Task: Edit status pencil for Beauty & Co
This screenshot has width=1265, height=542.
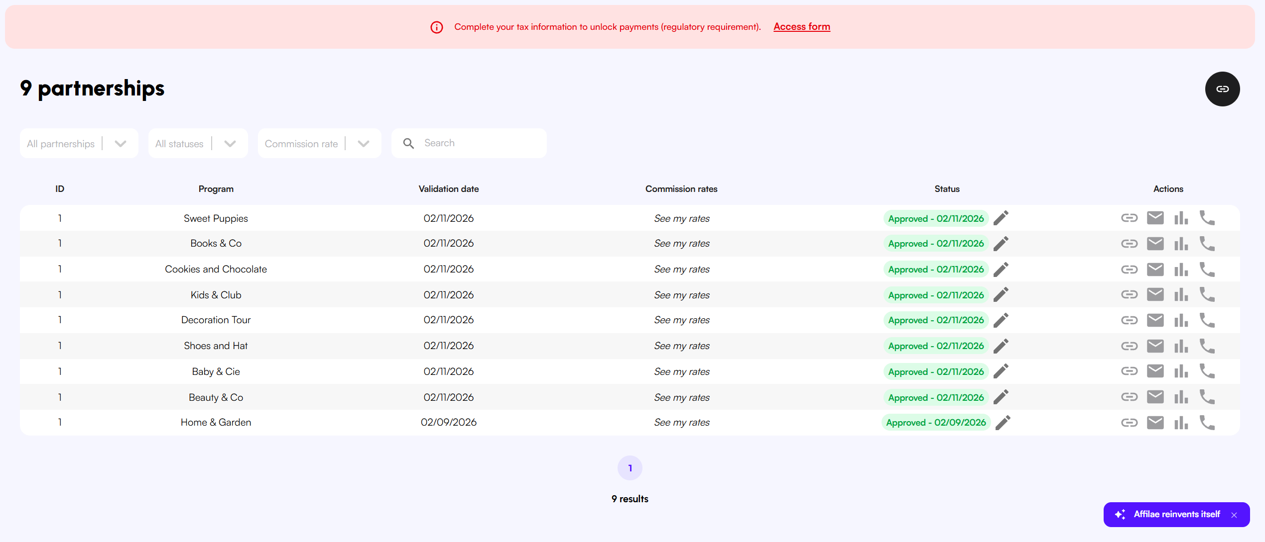Action: pyautogui.click(x=1001, y=397)
